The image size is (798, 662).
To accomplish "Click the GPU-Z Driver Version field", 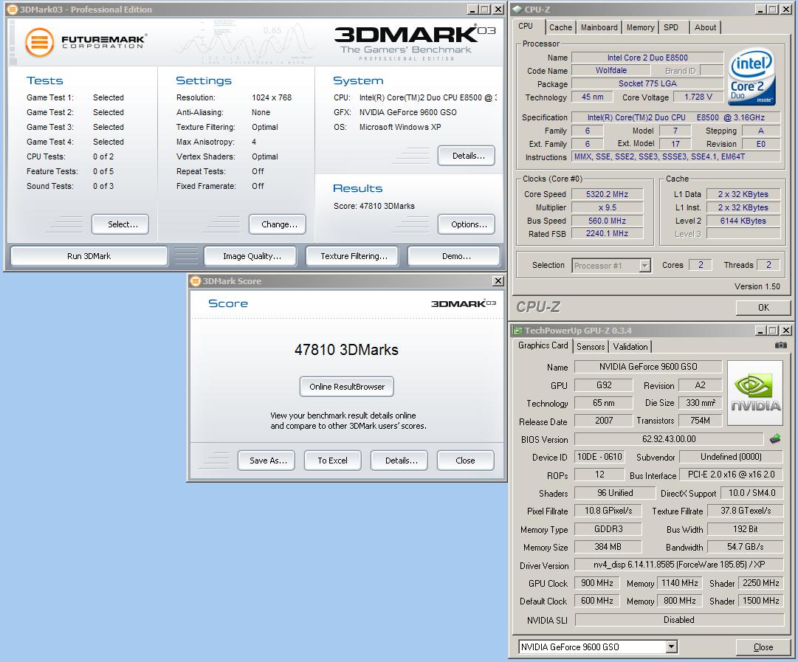I will click(679, 565).
